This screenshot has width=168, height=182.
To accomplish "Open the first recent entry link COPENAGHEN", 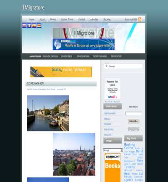I will pos(110,113).
